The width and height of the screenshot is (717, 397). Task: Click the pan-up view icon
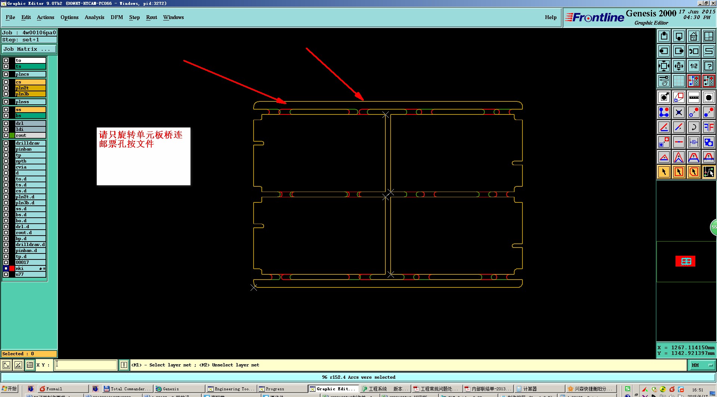(664, 36)
